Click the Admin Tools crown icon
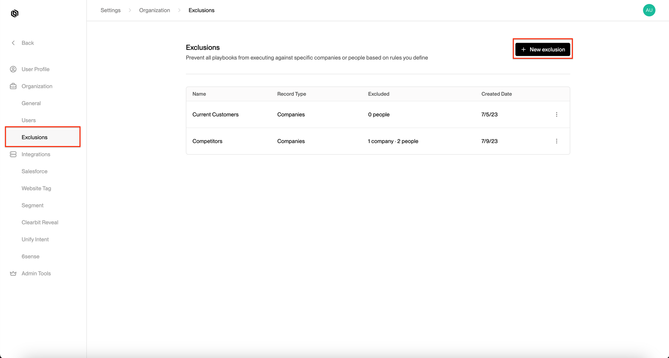 click(x=13, y=274)
